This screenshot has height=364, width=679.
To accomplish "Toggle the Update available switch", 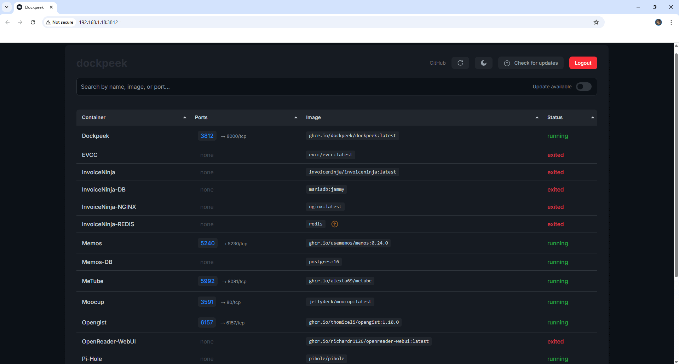I will pyautogui.click(x=583, y=87).
